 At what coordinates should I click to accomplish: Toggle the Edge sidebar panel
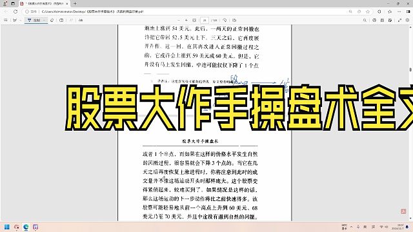(x=408, y=12)
